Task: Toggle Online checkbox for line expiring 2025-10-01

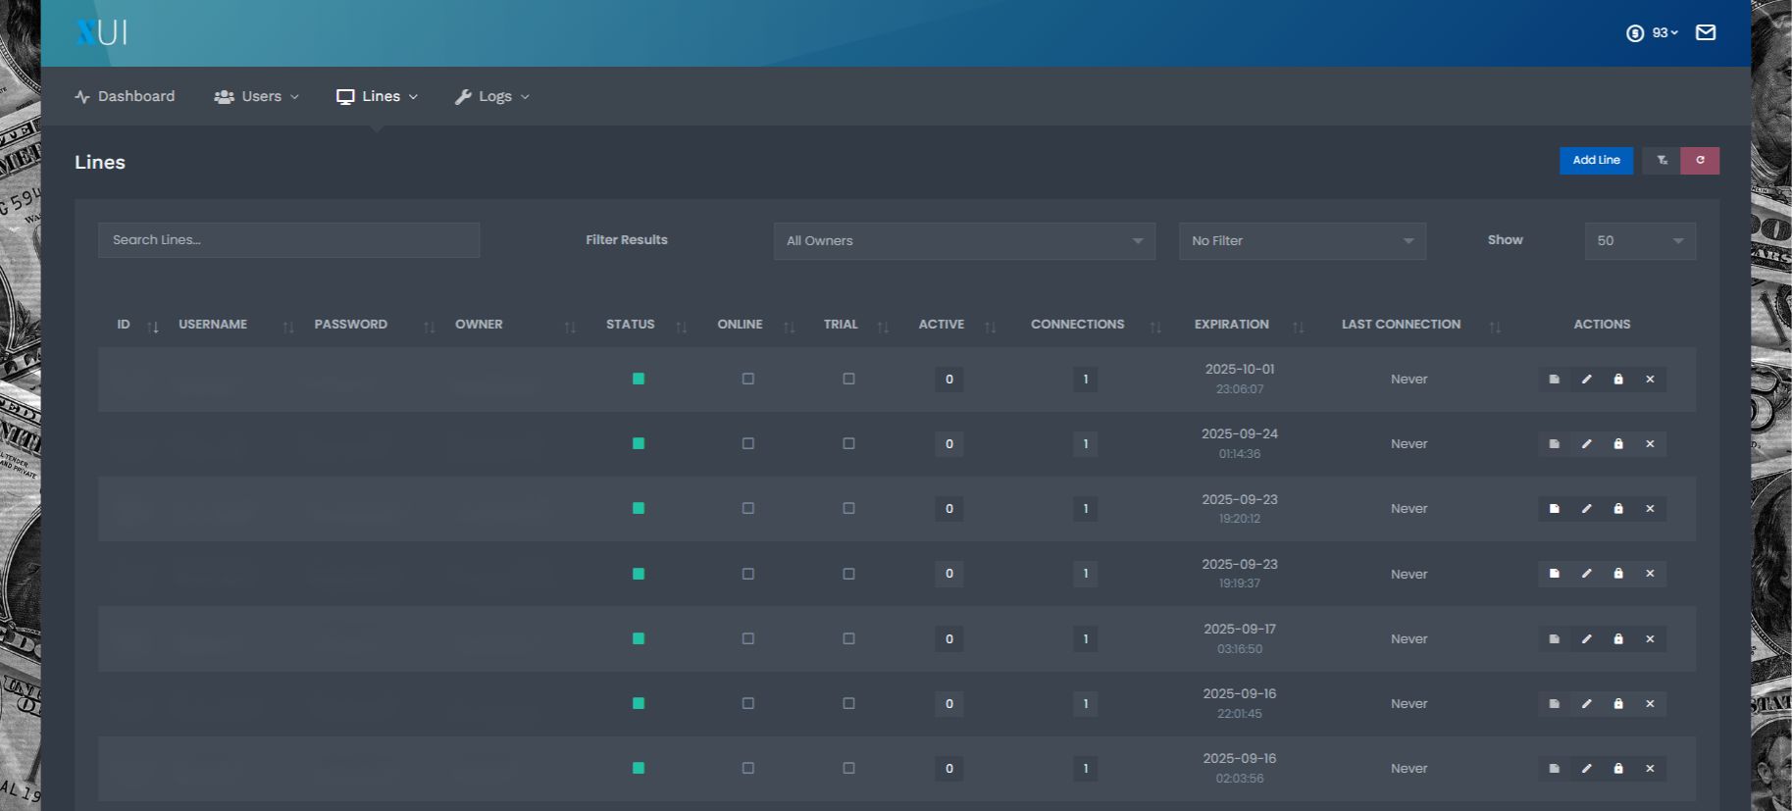Action: [748, 380]
